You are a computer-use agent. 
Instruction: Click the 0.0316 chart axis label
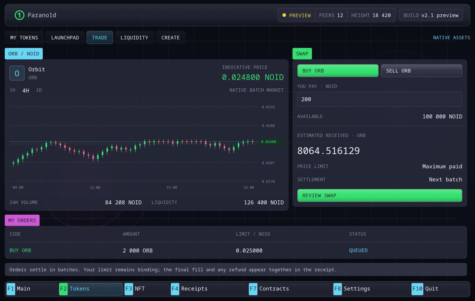[268, 107]
